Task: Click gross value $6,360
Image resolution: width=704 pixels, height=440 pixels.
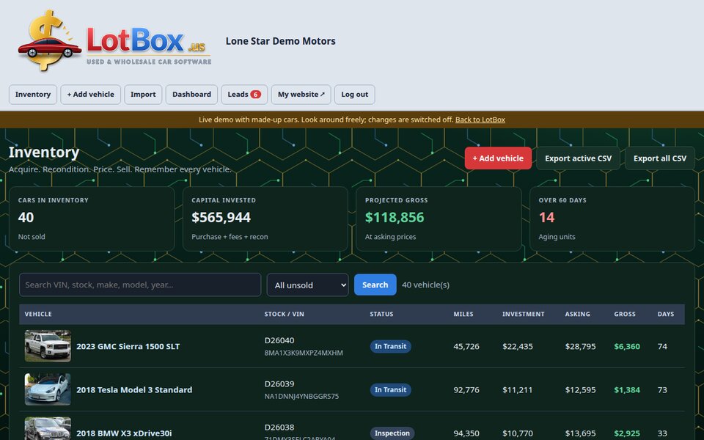Action: tap(627, 346)
